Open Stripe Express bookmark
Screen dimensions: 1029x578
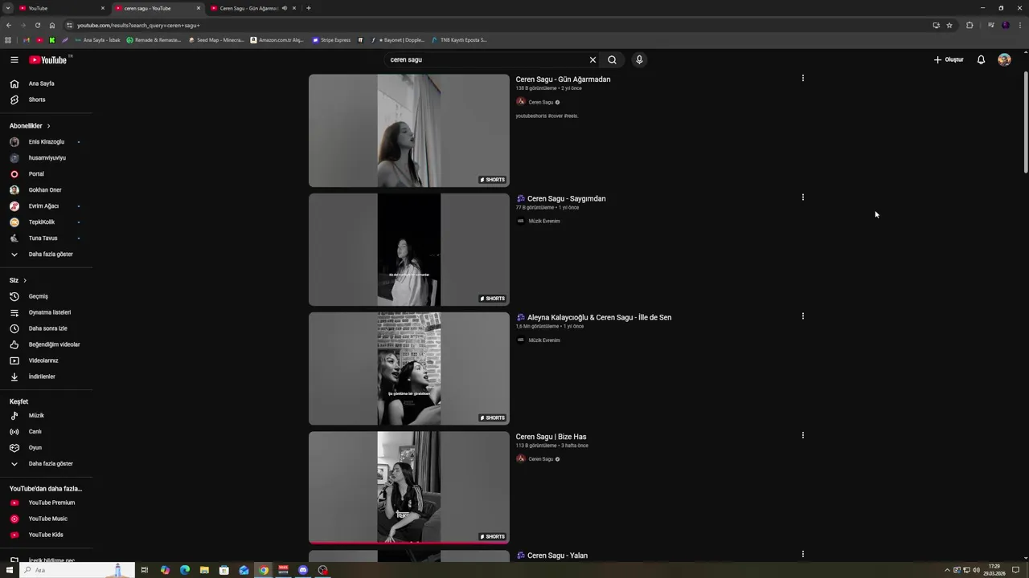pos(331,40)
